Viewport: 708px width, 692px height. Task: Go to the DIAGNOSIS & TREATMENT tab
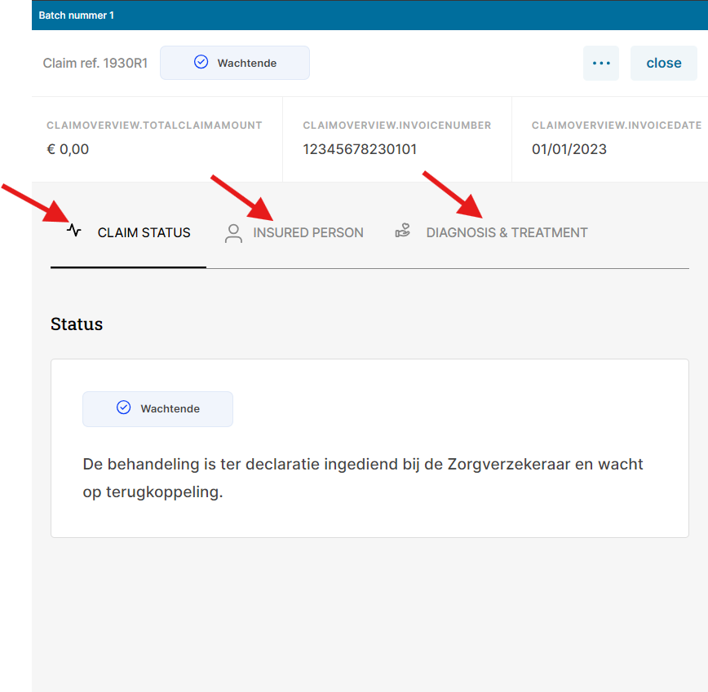coord(507,233)
